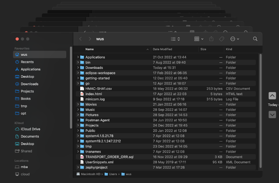Click the Finder search magnifier icon

255,39
